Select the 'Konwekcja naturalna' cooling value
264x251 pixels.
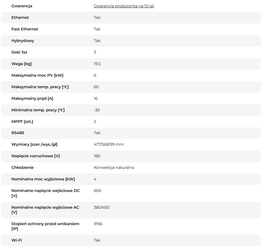pyautogui.click(x=114, y=168)
